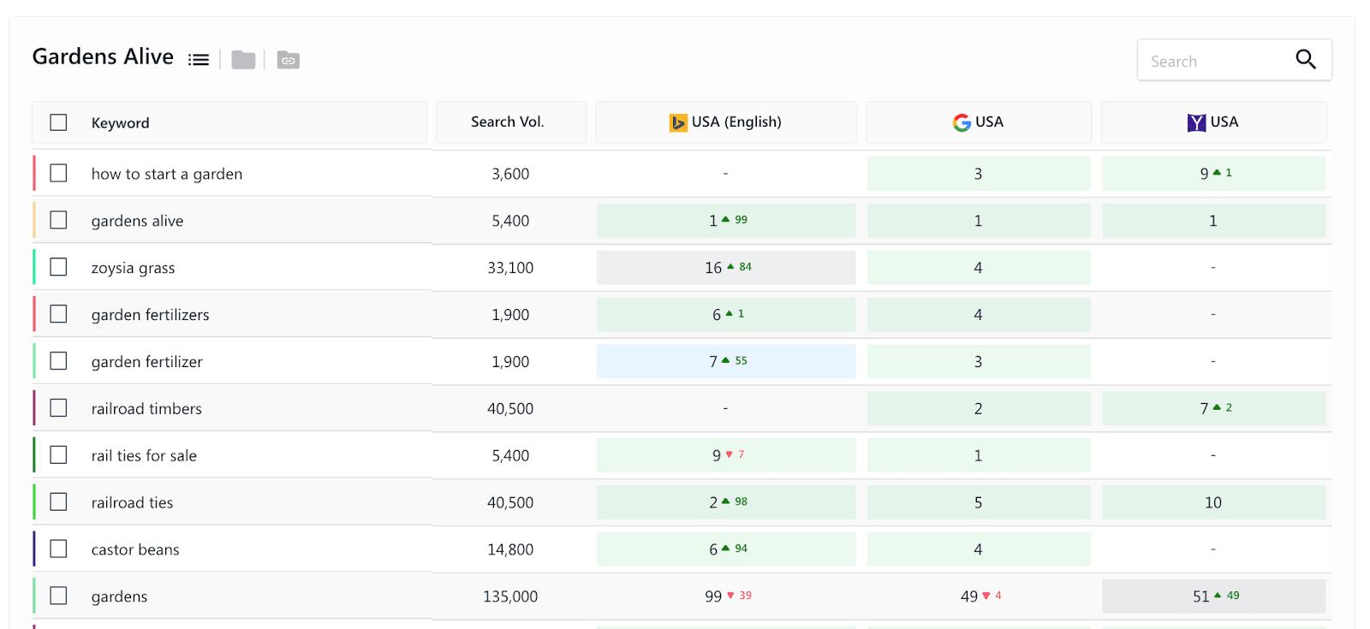The height and width of the screenshot is (629, 1370).
Task: Check the gardens row checkbox
Action: (x=58, y=596)
